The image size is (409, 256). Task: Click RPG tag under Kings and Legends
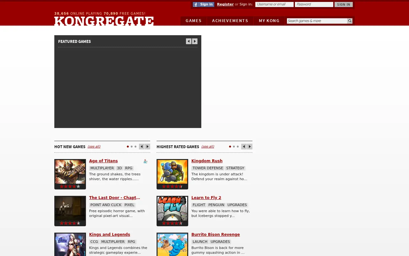point(131,242)
